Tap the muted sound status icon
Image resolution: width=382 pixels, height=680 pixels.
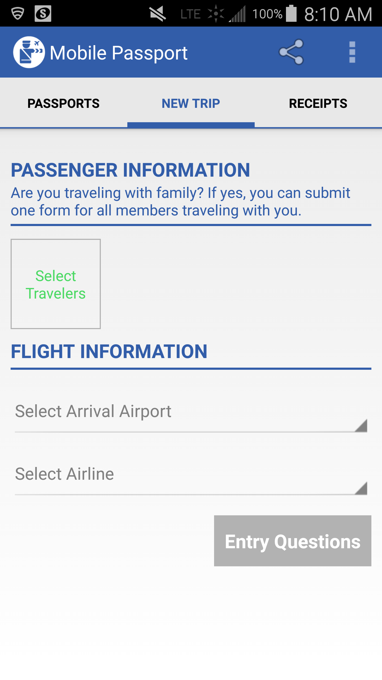pos(158,14)
